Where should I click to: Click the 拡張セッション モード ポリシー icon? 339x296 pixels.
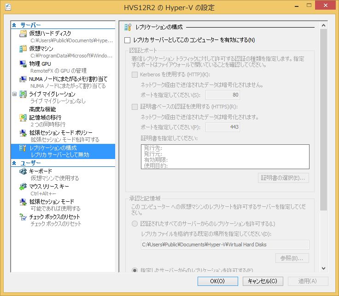pos(23,133)
